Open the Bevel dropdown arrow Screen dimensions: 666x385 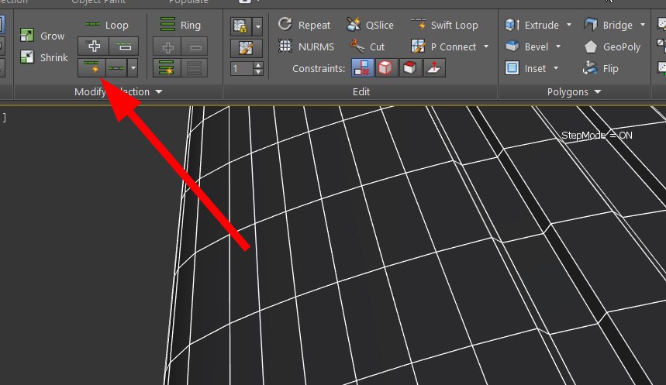557,46
